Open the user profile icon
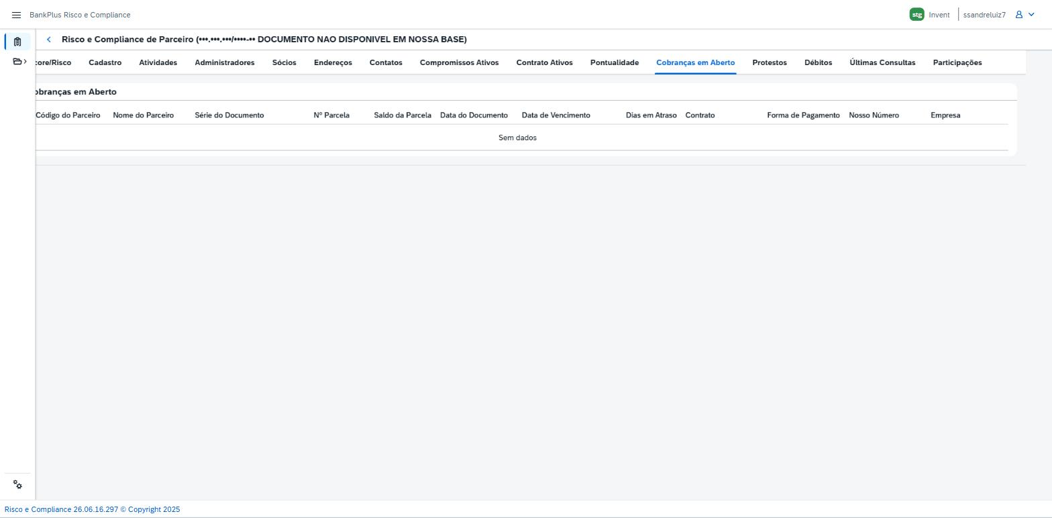This screenshot has height=518, width=1052. 1019,15
